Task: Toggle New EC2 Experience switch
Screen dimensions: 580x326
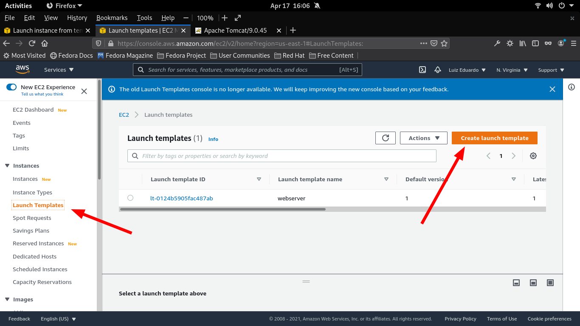Action: 11,87
